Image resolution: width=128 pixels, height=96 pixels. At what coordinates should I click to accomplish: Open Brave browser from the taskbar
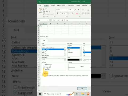(x=88, y=94)
